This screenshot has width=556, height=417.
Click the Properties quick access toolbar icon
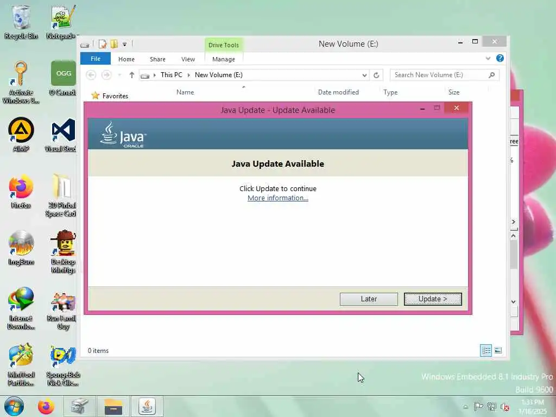pos(103,44)
